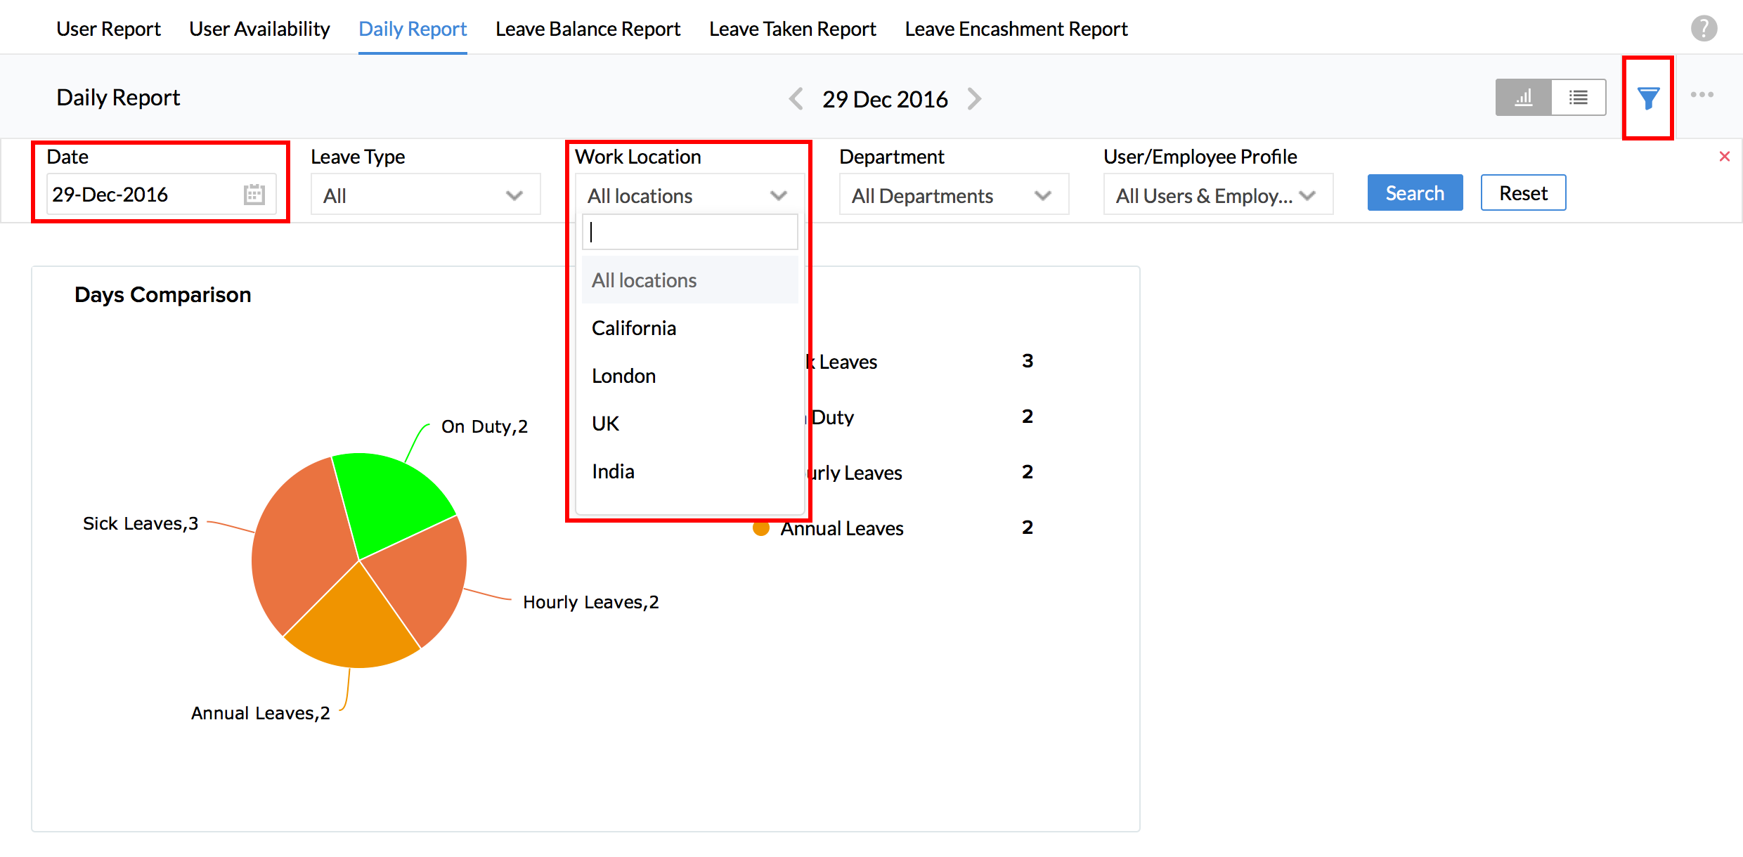Switch to chart view toggle

coord(1523,98)
